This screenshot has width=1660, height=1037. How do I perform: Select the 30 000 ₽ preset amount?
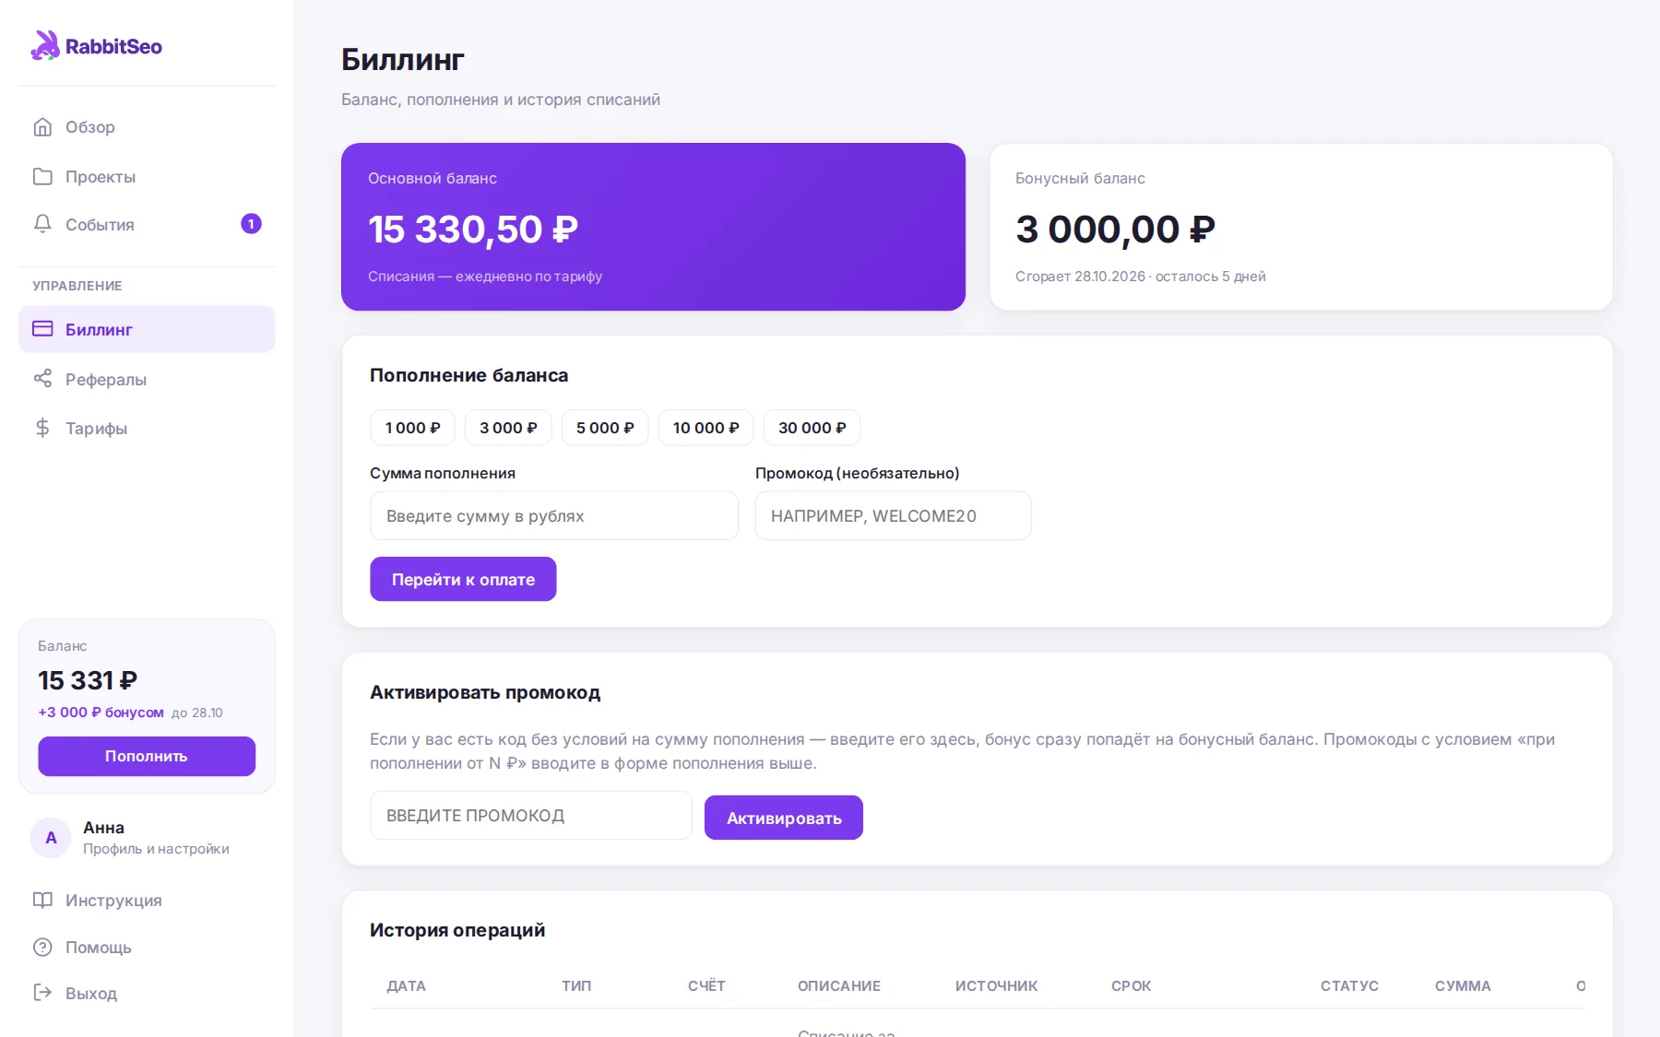812,428
